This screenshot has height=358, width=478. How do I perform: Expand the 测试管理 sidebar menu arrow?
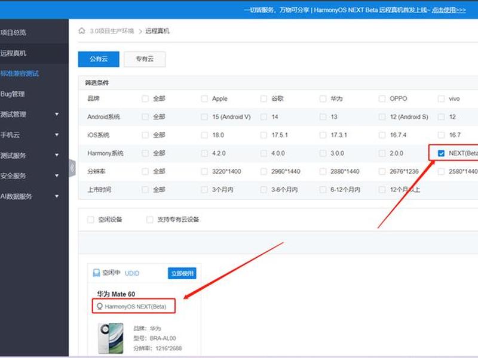pos(57,114)
